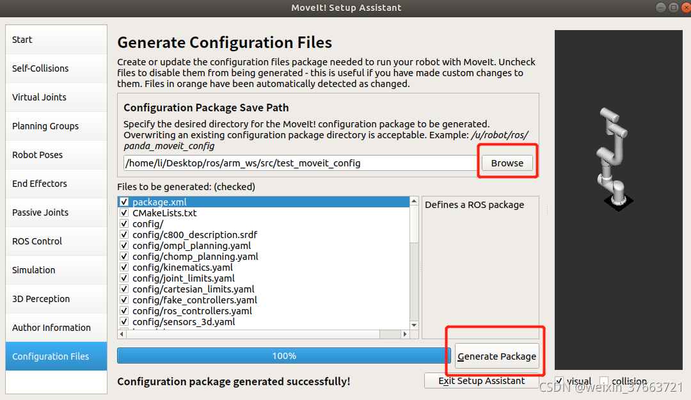Close the MoveIt Setup Assistant window
Screen dimensions: 691x400
point(686,7)
